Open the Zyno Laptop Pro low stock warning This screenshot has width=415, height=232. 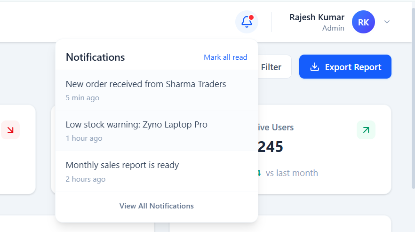pos(136,125)
